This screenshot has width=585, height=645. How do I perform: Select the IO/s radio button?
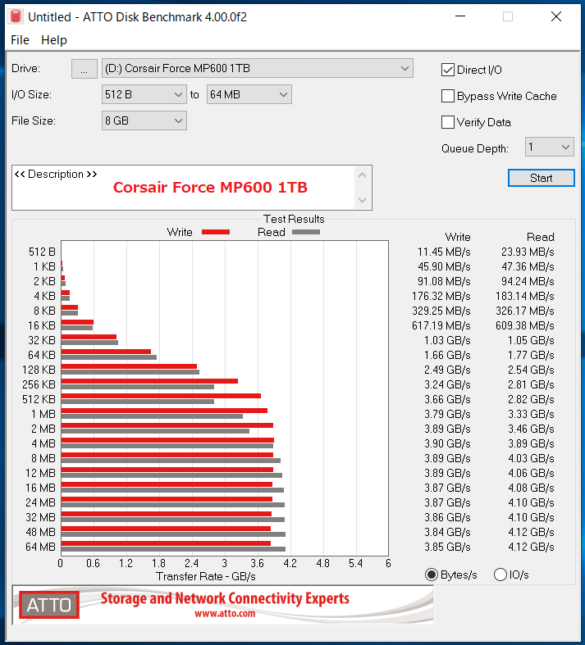click(500, 575)
